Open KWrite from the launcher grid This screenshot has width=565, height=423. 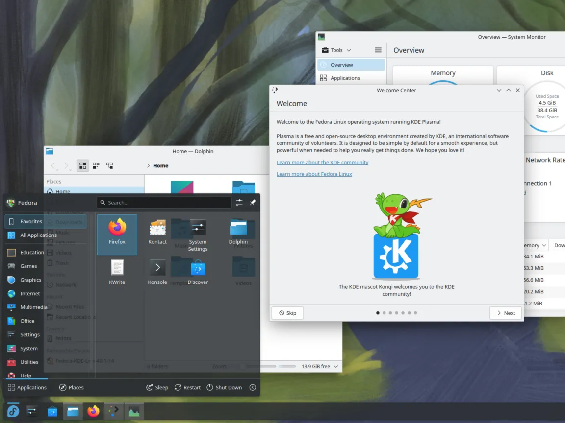(x=117, y=271)
